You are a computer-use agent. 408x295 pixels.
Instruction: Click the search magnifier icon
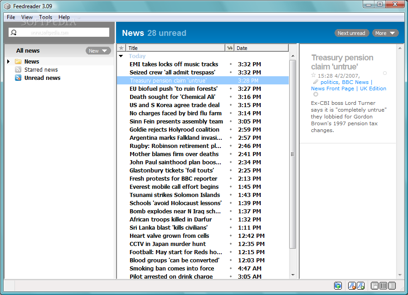pos(14,33)
